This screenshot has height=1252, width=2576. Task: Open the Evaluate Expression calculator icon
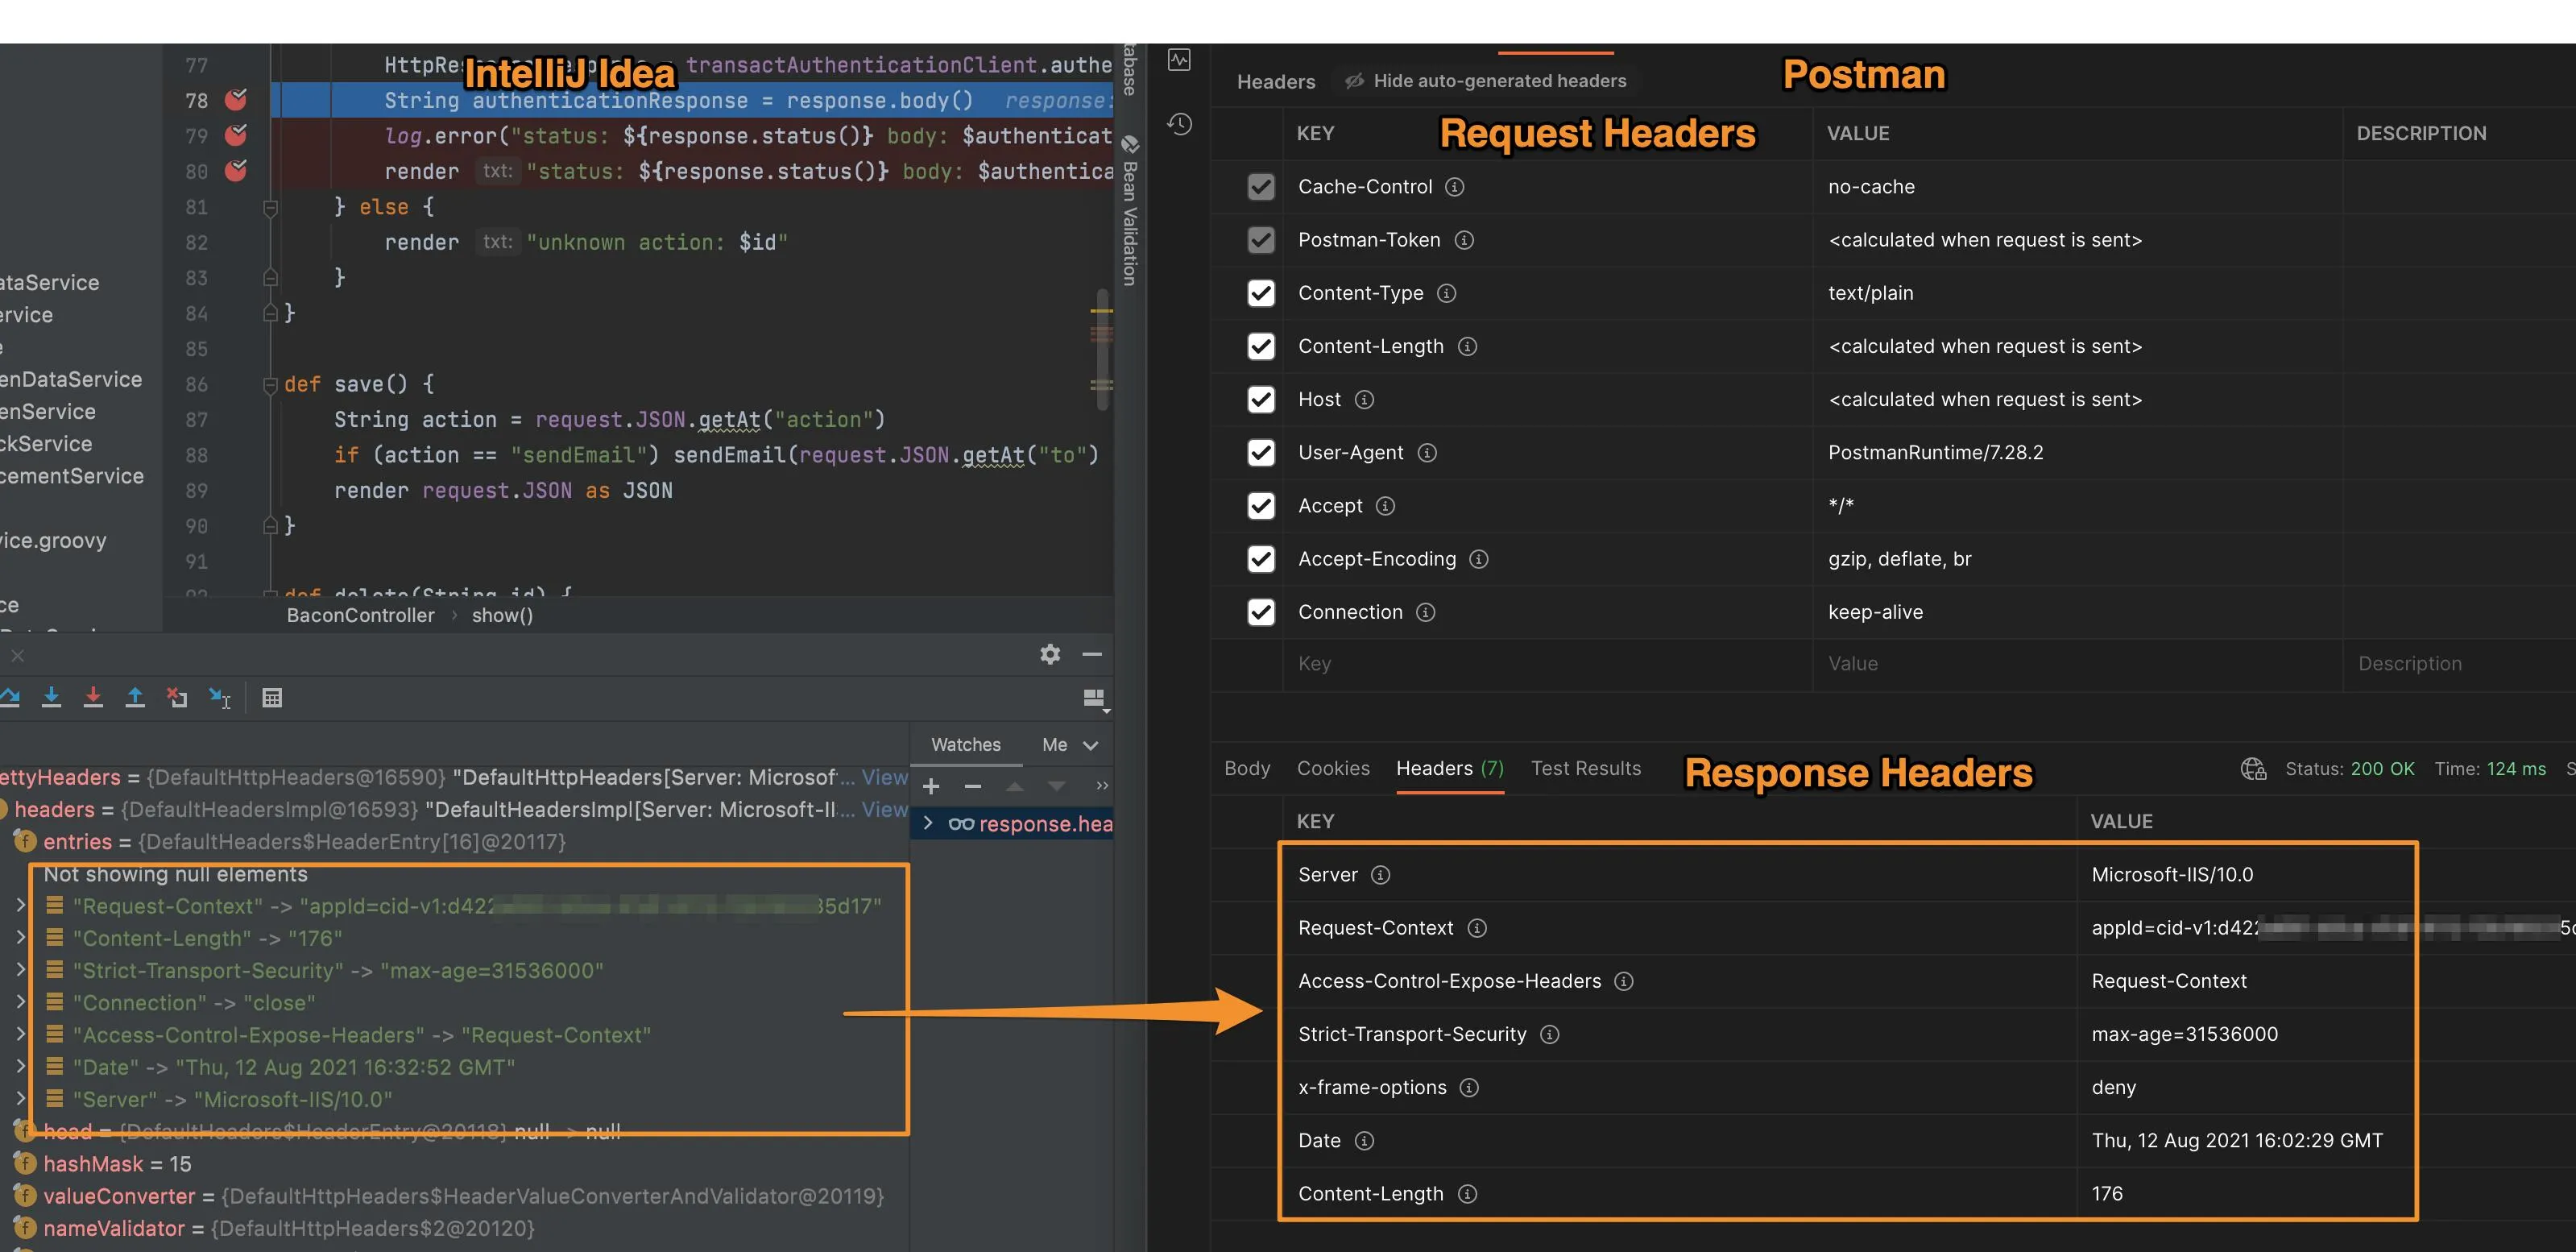click(x=272, y=697)
